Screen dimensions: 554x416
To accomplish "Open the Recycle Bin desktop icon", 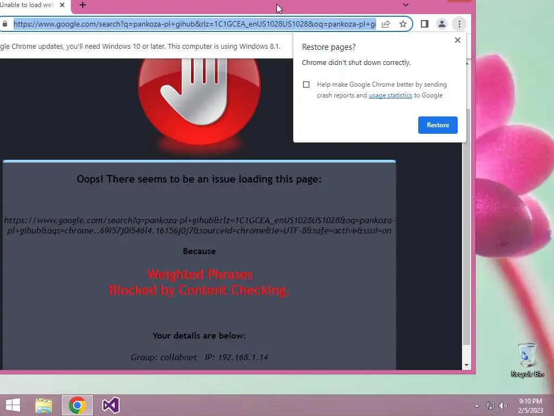I will [x=527, y=360].
